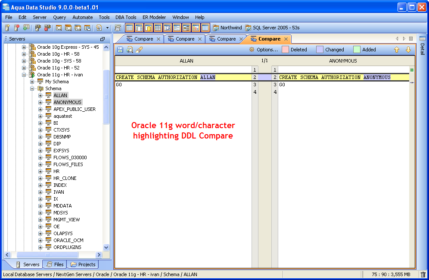Toggle the fifth highlighted toolbar view button
Viewport: 429px width, 280px height.
tap(167, 28)
